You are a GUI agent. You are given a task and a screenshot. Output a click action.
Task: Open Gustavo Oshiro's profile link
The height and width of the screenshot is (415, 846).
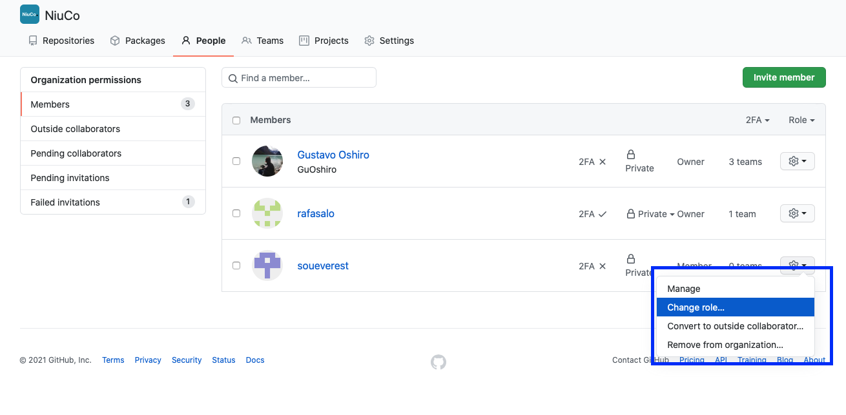point(333,155)
